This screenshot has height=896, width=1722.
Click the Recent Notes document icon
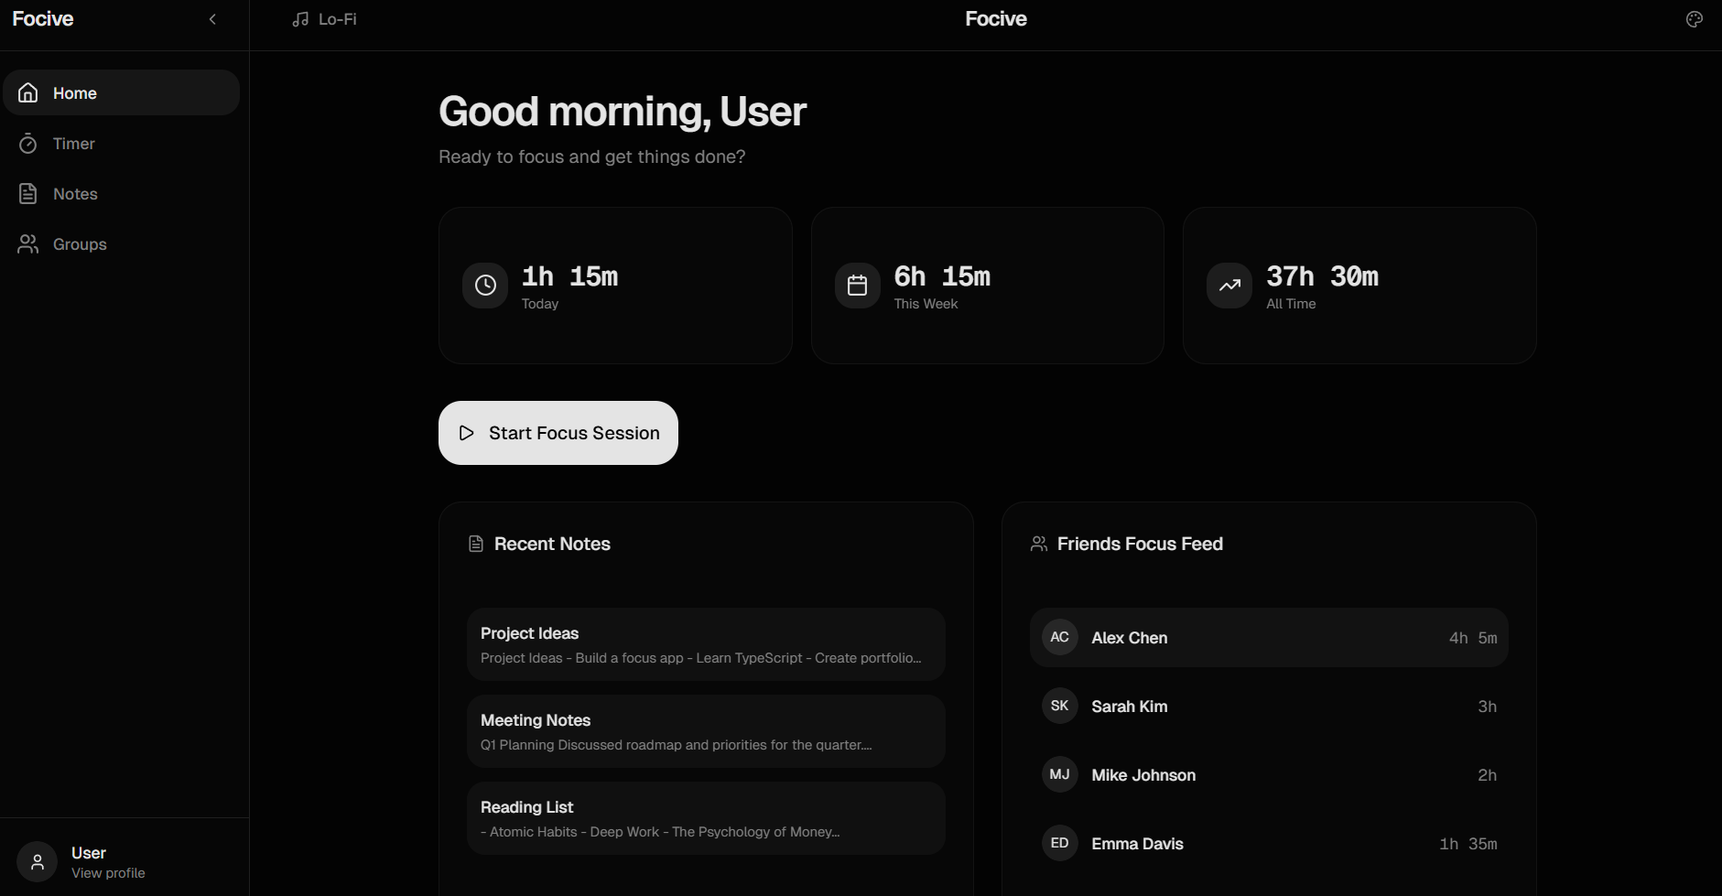click(x=475, y=543)
